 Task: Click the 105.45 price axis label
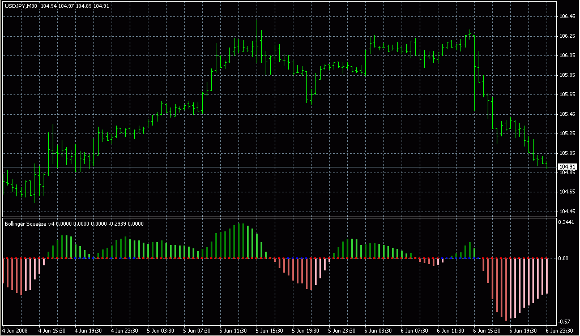pyautogui.click(x=567, y=114)
